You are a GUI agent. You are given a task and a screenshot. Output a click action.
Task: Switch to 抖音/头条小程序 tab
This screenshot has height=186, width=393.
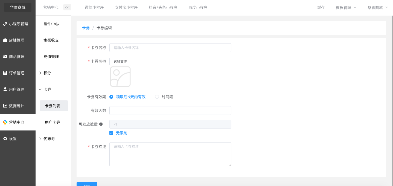tap(163, 8)
